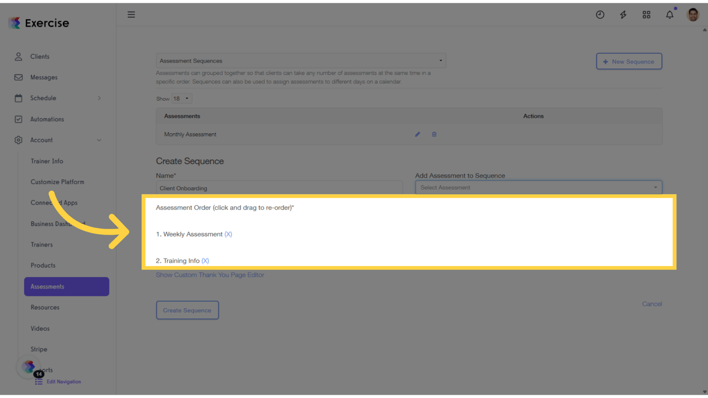
Task: Open the apps grid icon
Action: (646, 15)
